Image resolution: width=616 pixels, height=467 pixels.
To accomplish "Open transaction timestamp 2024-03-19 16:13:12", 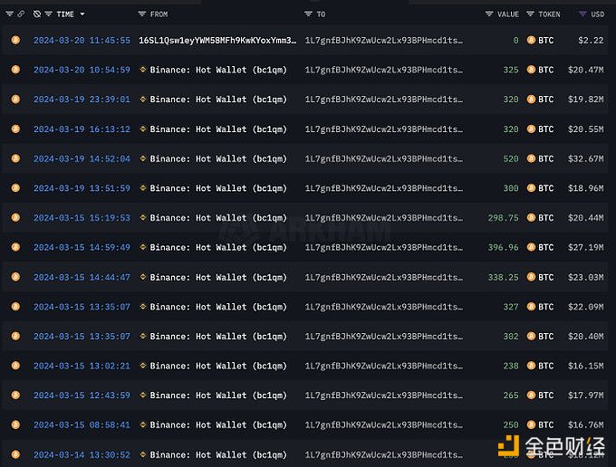I will pyautogui.click(x=82, y=129).
